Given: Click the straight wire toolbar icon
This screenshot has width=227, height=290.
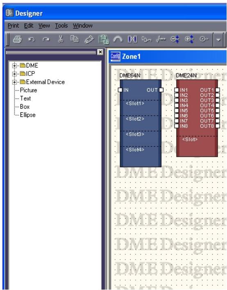Looking at the screenshot, I should [x=161, y=39].
